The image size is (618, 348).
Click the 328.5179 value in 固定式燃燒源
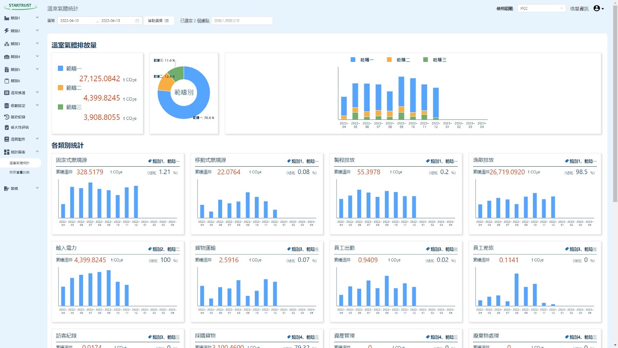pos(90,172)
